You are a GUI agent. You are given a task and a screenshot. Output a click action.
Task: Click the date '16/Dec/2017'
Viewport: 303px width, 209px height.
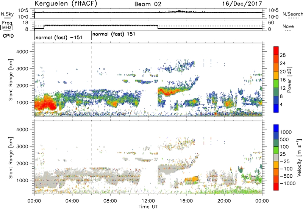point(242,3)
